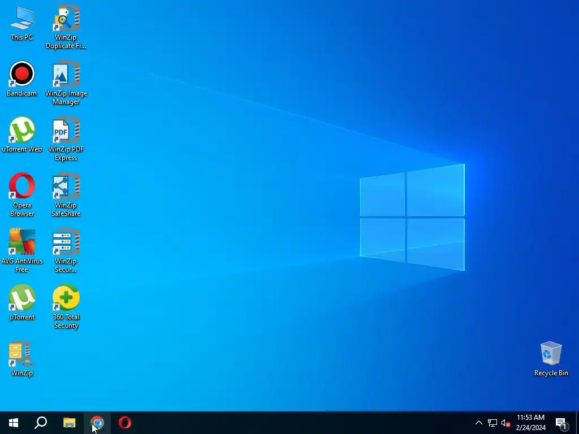Select the WinZip Secure Backup shortcut

pyautogui.click(x=66, y=251)
